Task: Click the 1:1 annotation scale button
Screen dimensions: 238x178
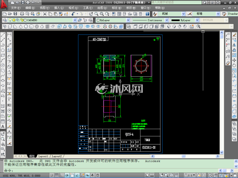Action: pyautogui.click(x=190, y=175)
